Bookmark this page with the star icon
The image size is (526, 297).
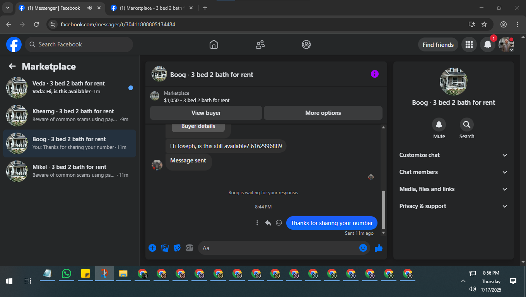tap(484, 24)
